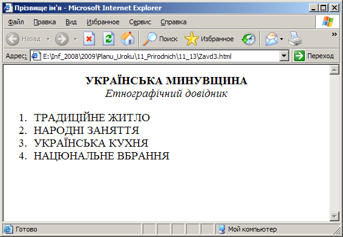
Task: Expand the address bar dropdown list
Action: tap(284, 56)
